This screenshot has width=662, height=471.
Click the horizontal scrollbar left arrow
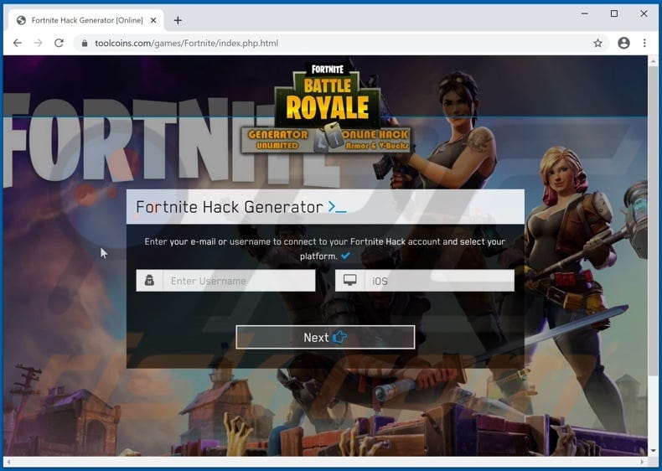point(8,461)
